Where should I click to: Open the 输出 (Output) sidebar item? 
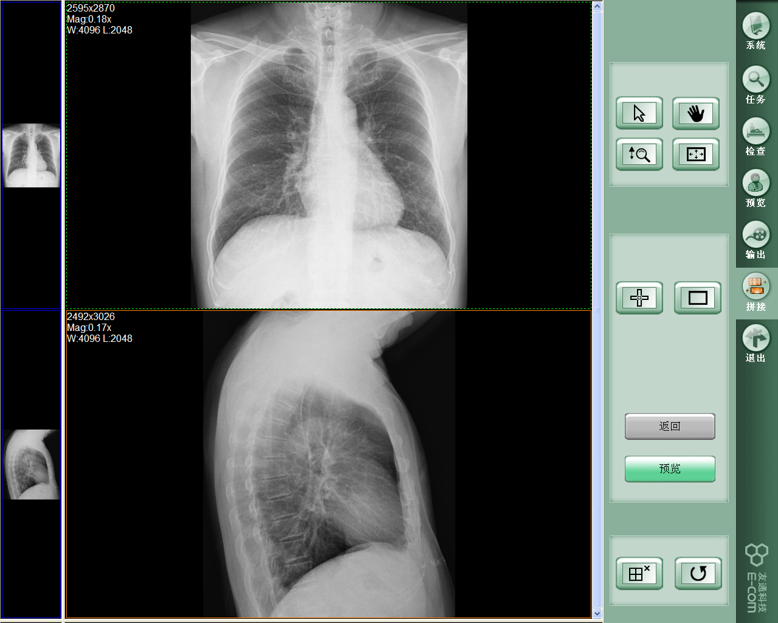756,240
